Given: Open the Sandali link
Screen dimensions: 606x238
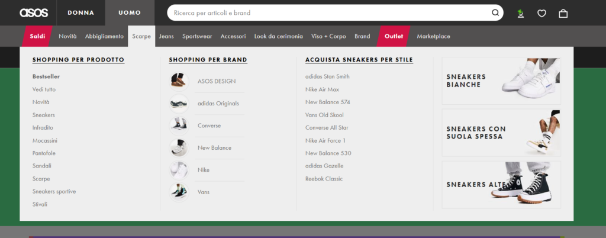Looking at the screenshot, I should coord(42,166).
